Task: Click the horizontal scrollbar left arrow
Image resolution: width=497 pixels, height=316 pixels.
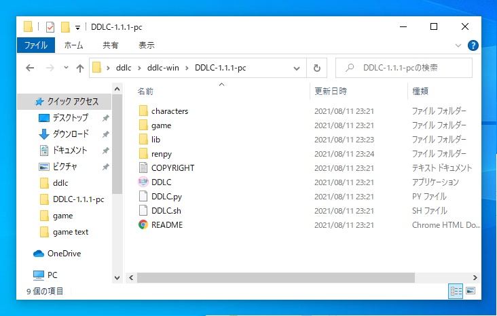Action: [131, 278]
